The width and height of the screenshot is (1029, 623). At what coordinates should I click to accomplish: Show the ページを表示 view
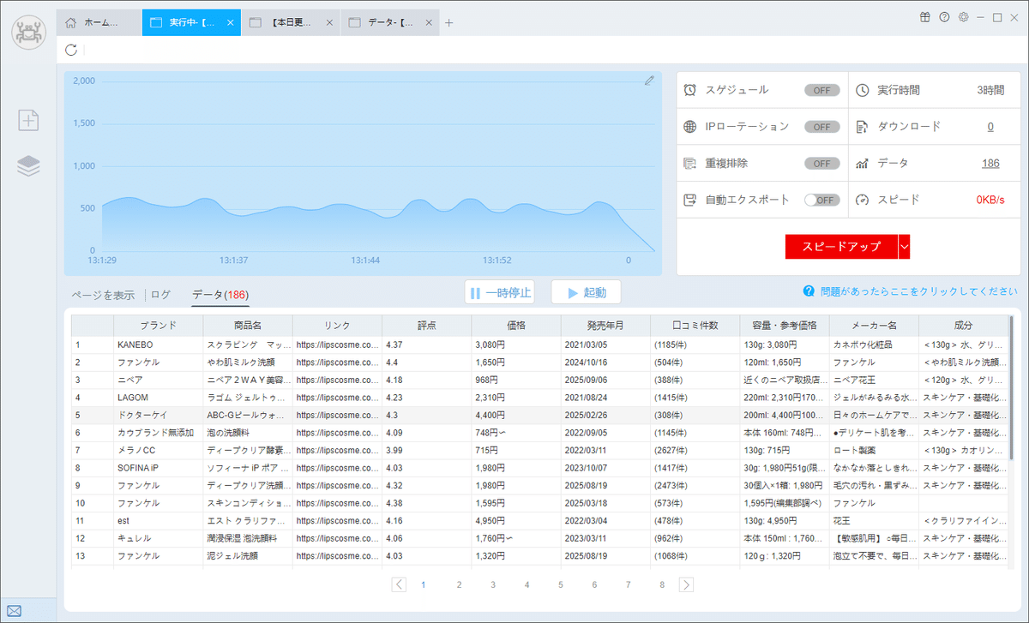[x=103, y=295]
